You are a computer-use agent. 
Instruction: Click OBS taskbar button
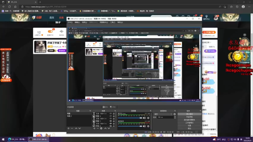pos(39,139)
